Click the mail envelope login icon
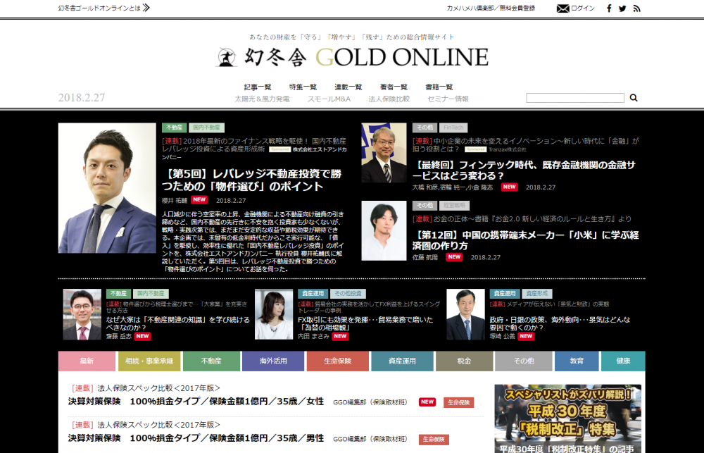 562,8
